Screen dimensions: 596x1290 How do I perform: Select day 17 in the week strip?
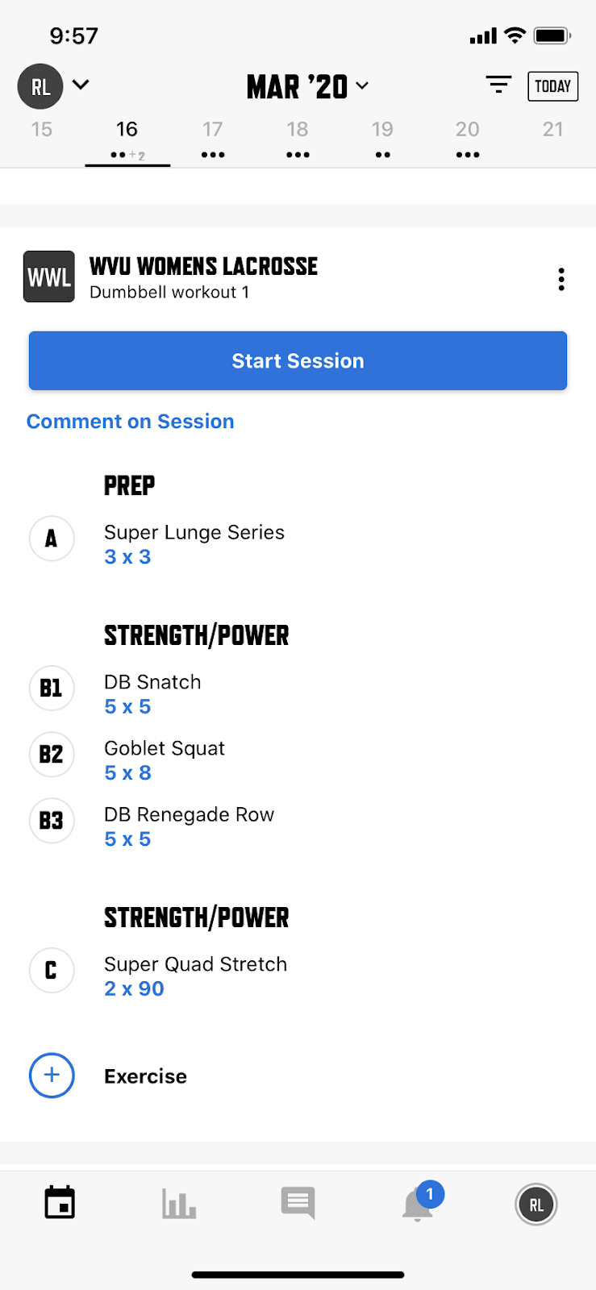tap(213, 138)
